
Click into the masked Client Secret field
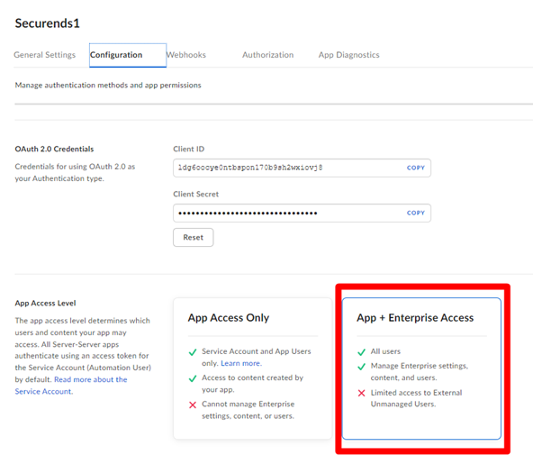click(302, 213)
